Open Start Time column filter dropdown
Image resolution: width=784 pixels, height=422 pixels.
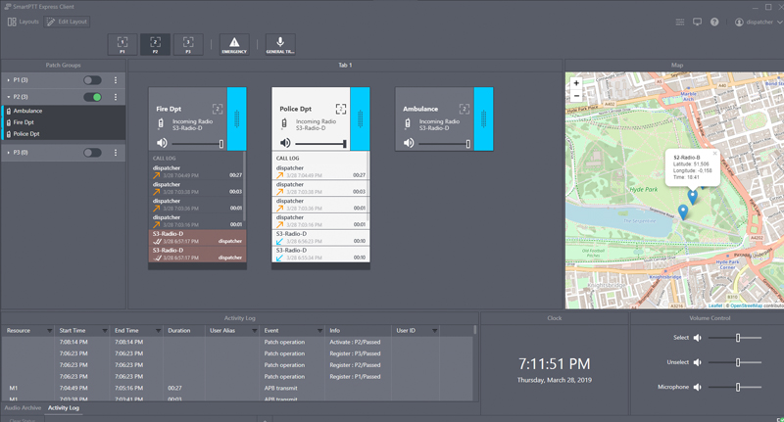[105, 331]
